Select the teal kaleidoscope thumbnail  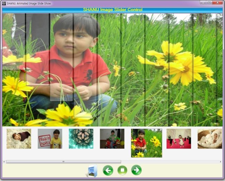tap(81, 139)
